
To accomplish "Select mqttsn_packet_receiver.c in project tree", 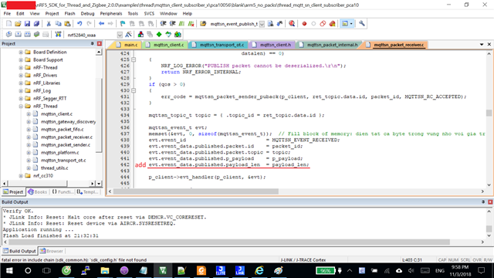I will click(67, 137).
